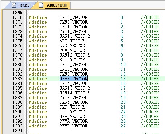
Task: Click the isr.a51 tab file icon
Action: click(x=14, y=5)
